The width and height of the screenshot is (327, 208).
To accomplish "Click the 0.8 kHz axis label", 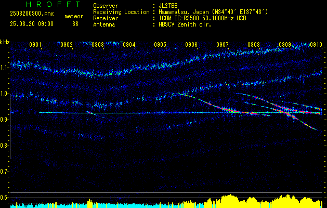I will pyautogui.click(x=4, y=146).
